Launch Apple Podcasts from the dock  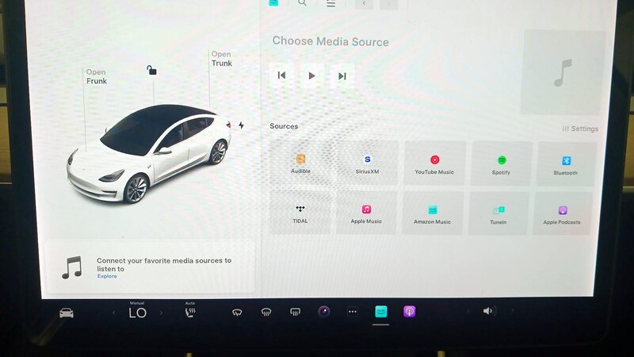[409, 311]
